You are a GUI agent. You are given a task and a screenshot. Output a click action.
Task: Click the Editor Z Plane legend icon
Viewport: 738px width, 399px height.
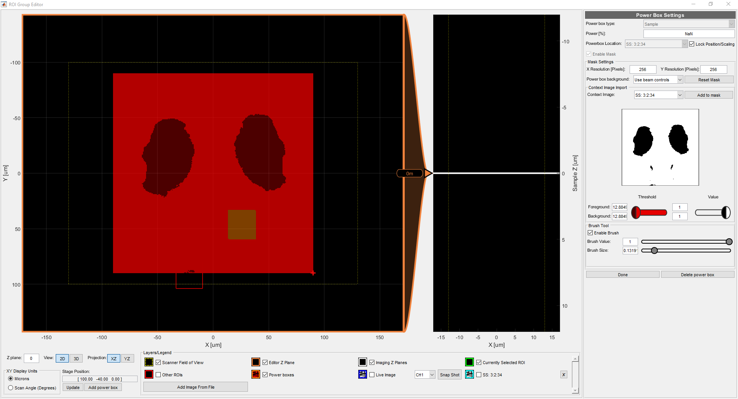click(256, 362)
